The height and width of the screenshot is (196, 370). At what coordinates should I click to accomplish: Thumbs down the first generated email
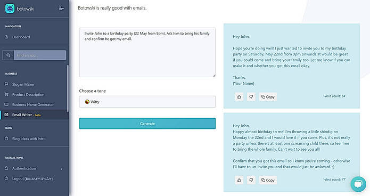251,97
